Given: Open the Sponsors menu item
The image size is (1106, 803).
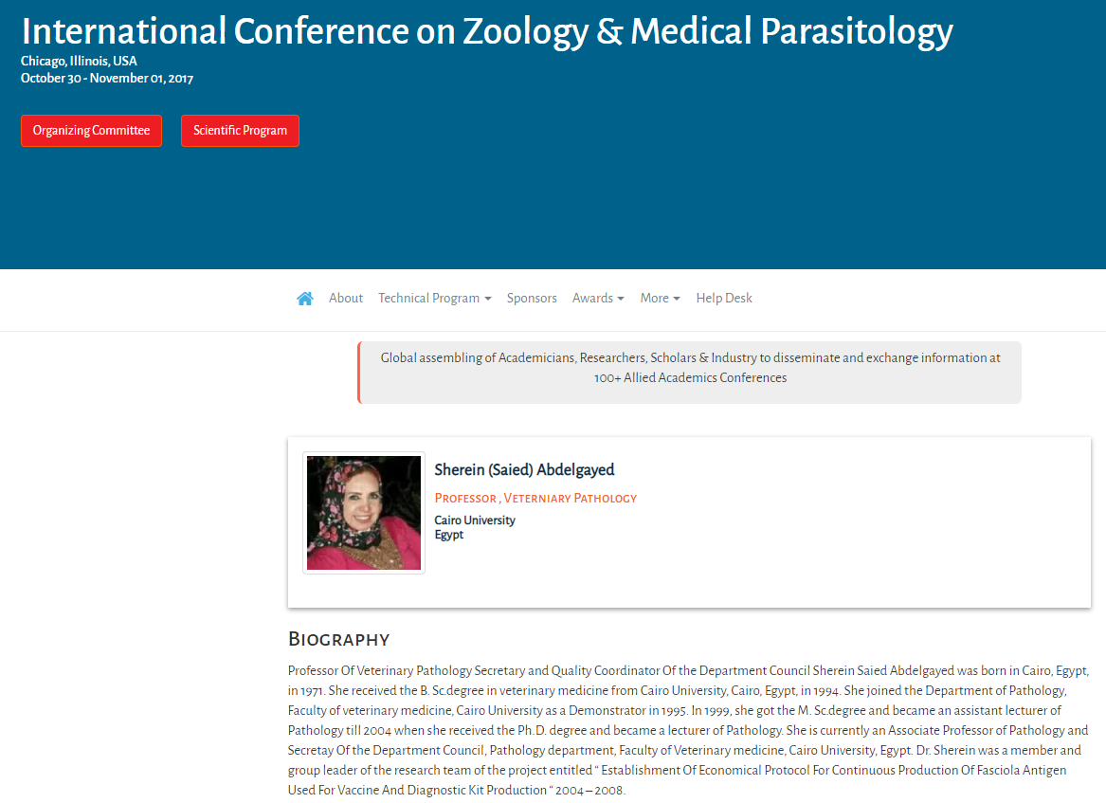Looking at the screenshot, I should click(x=532, y=299).
